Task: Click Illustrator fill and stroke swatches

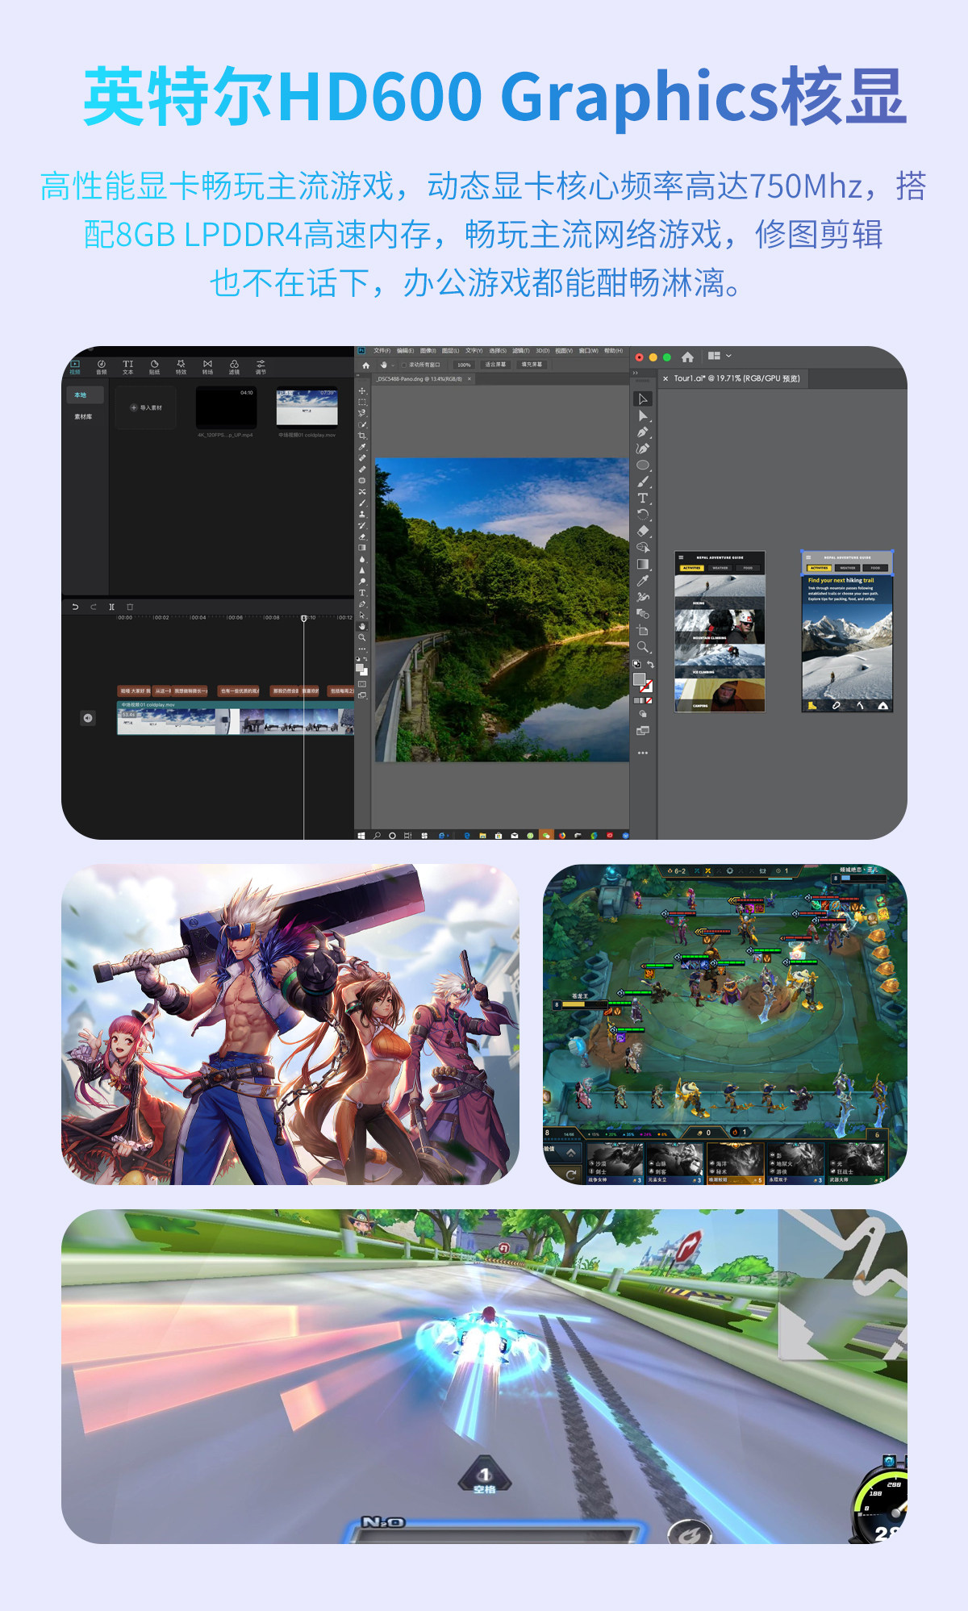Action: pos(642,682)
